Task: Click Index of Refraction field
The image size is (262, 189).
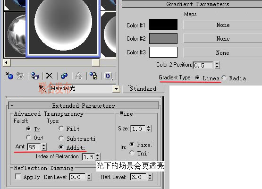Action: click(88, 157)
